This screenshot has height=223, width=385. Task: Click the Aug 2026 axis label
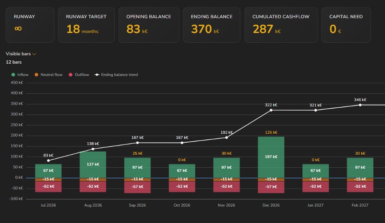[93, 205]
